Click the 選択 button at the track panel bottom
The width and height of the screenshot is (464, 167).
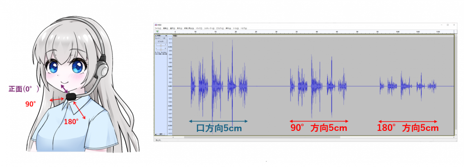[161, 134]
